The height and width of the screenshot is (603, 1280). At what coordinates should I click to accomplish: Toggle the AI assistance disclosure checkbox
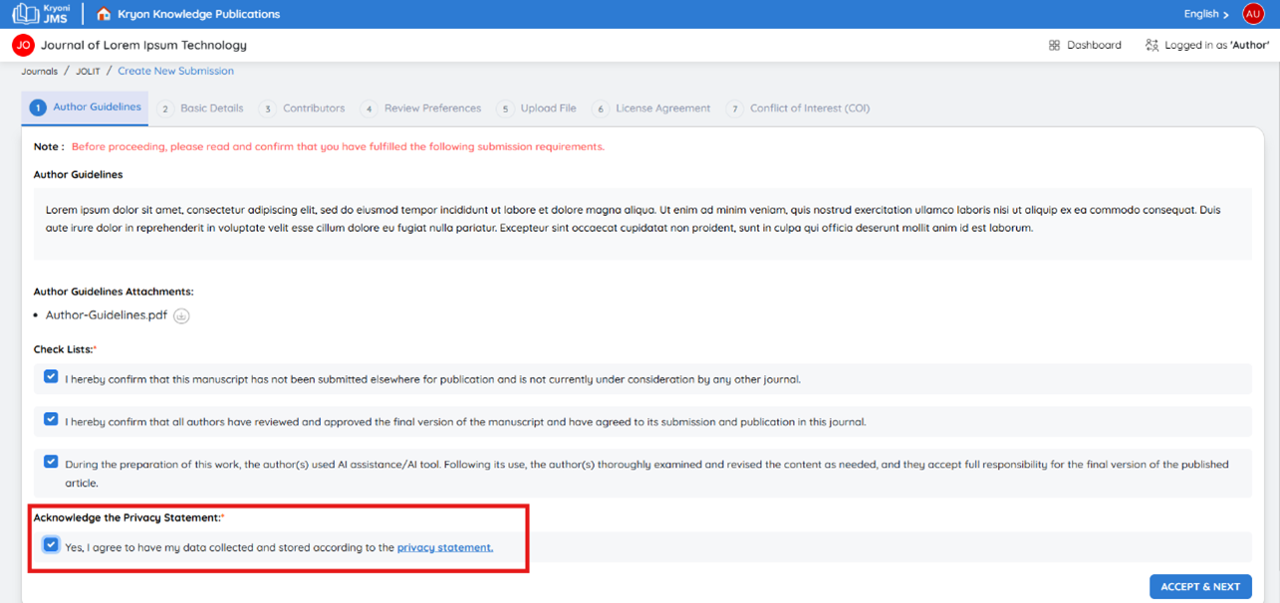[x=51, y=462]
